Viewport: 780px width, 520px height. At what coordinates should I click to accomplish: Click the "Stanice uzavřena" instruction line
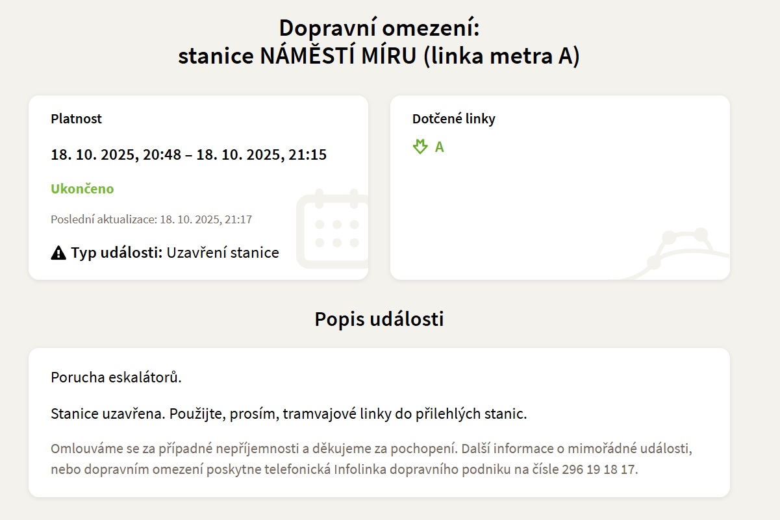288,414
